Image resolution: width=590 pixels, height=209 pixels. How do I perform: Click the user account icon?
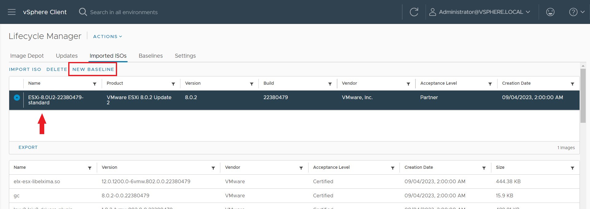click(x=432, y=12)
